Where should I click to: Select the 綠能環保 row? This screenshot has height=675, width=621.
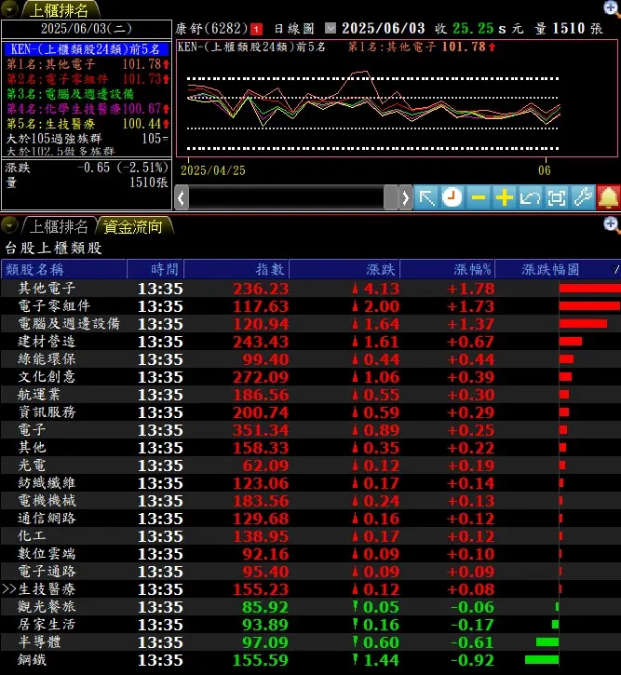pyautogui.click(x=310, y=359)
